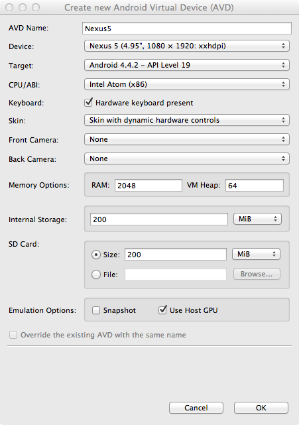The height and width of the screenshot is (425, 299).
Task: Click the Internal Storage value field
Action: click(x=159, y=219)
